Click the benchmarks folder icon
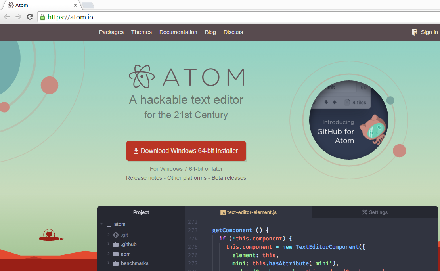The width and height of the screenshot is (440, 271). tap(116, 263)
